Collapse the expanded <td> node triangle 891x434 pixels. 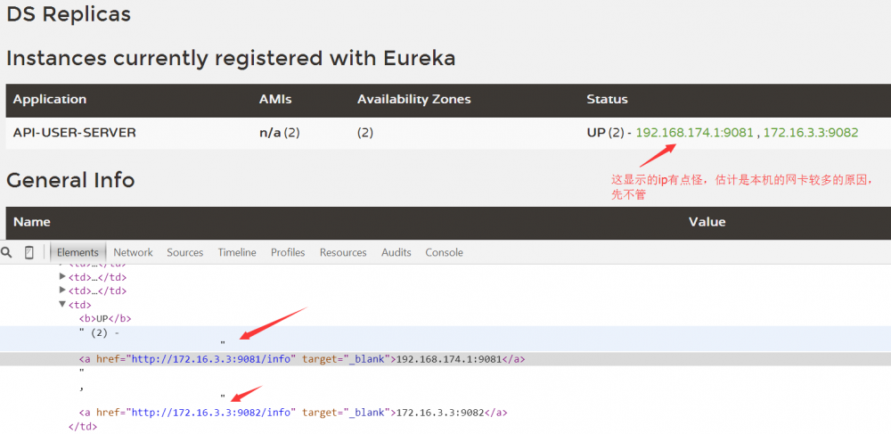[x=62, y=304]
